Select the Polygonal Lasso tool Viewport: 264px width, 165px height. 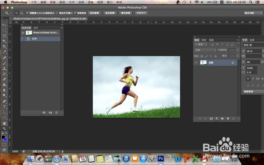coord(4,36)
